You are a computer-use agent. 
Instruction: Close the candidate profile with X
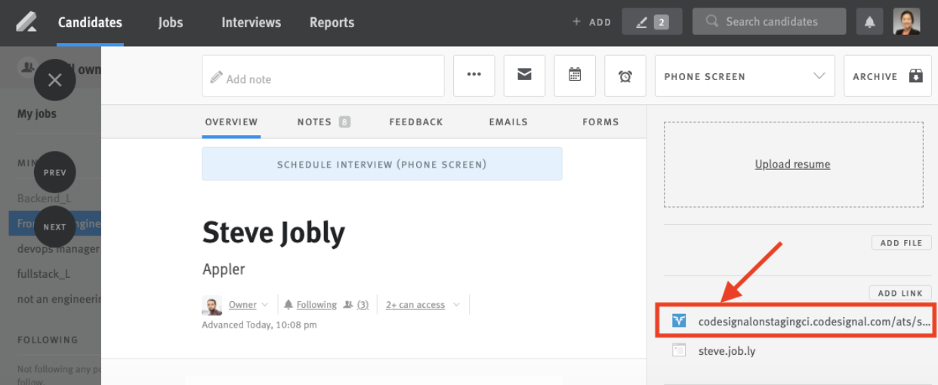click(x=55, y=80)
